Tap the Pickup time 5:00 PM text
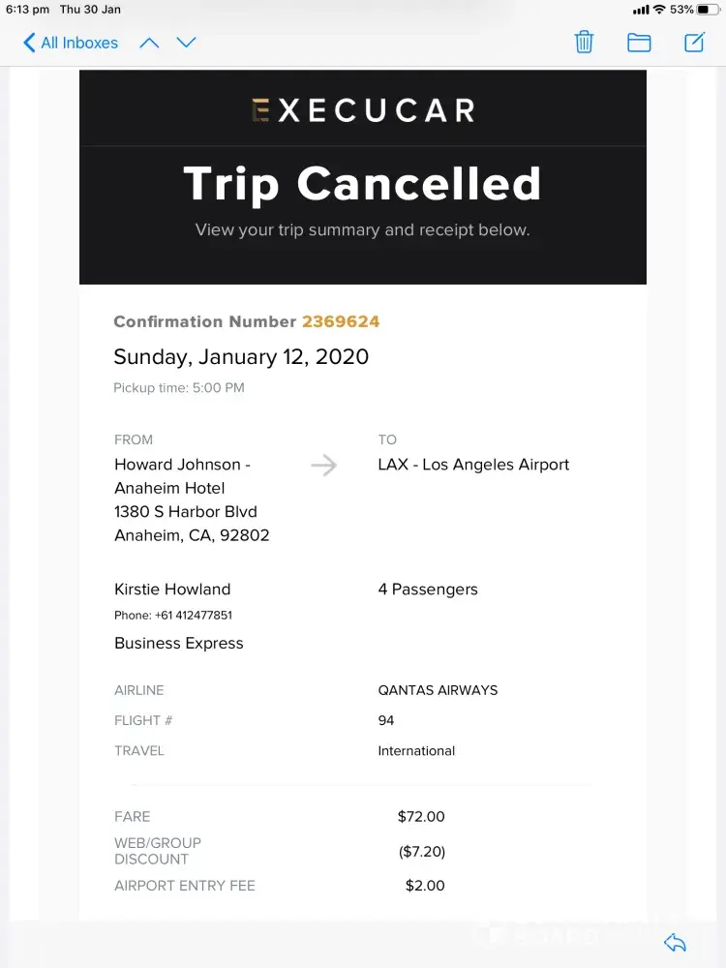 (179, 388)
